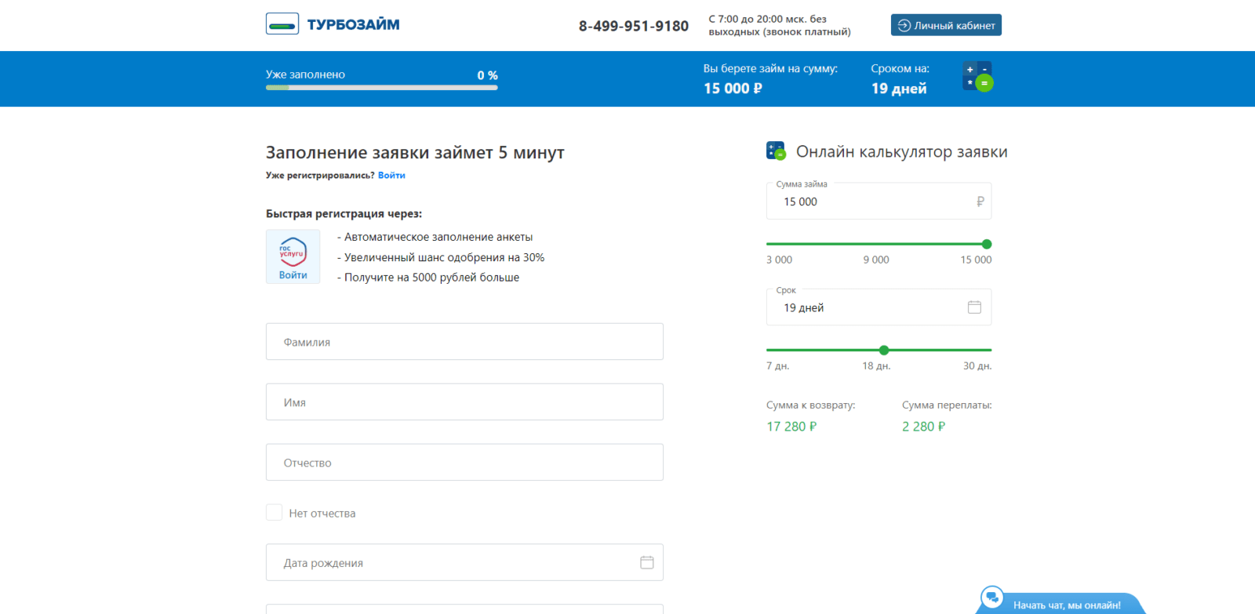Screen dimensions: 1255x614
Task: Log in via Госуслуги icon
Action: [x=293, y=256]
